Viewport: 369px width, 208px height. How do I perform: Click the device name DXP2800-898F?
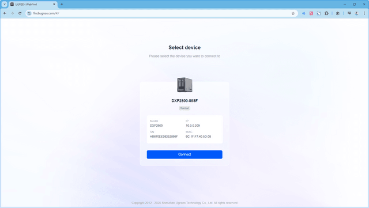[x=184, y=101]
